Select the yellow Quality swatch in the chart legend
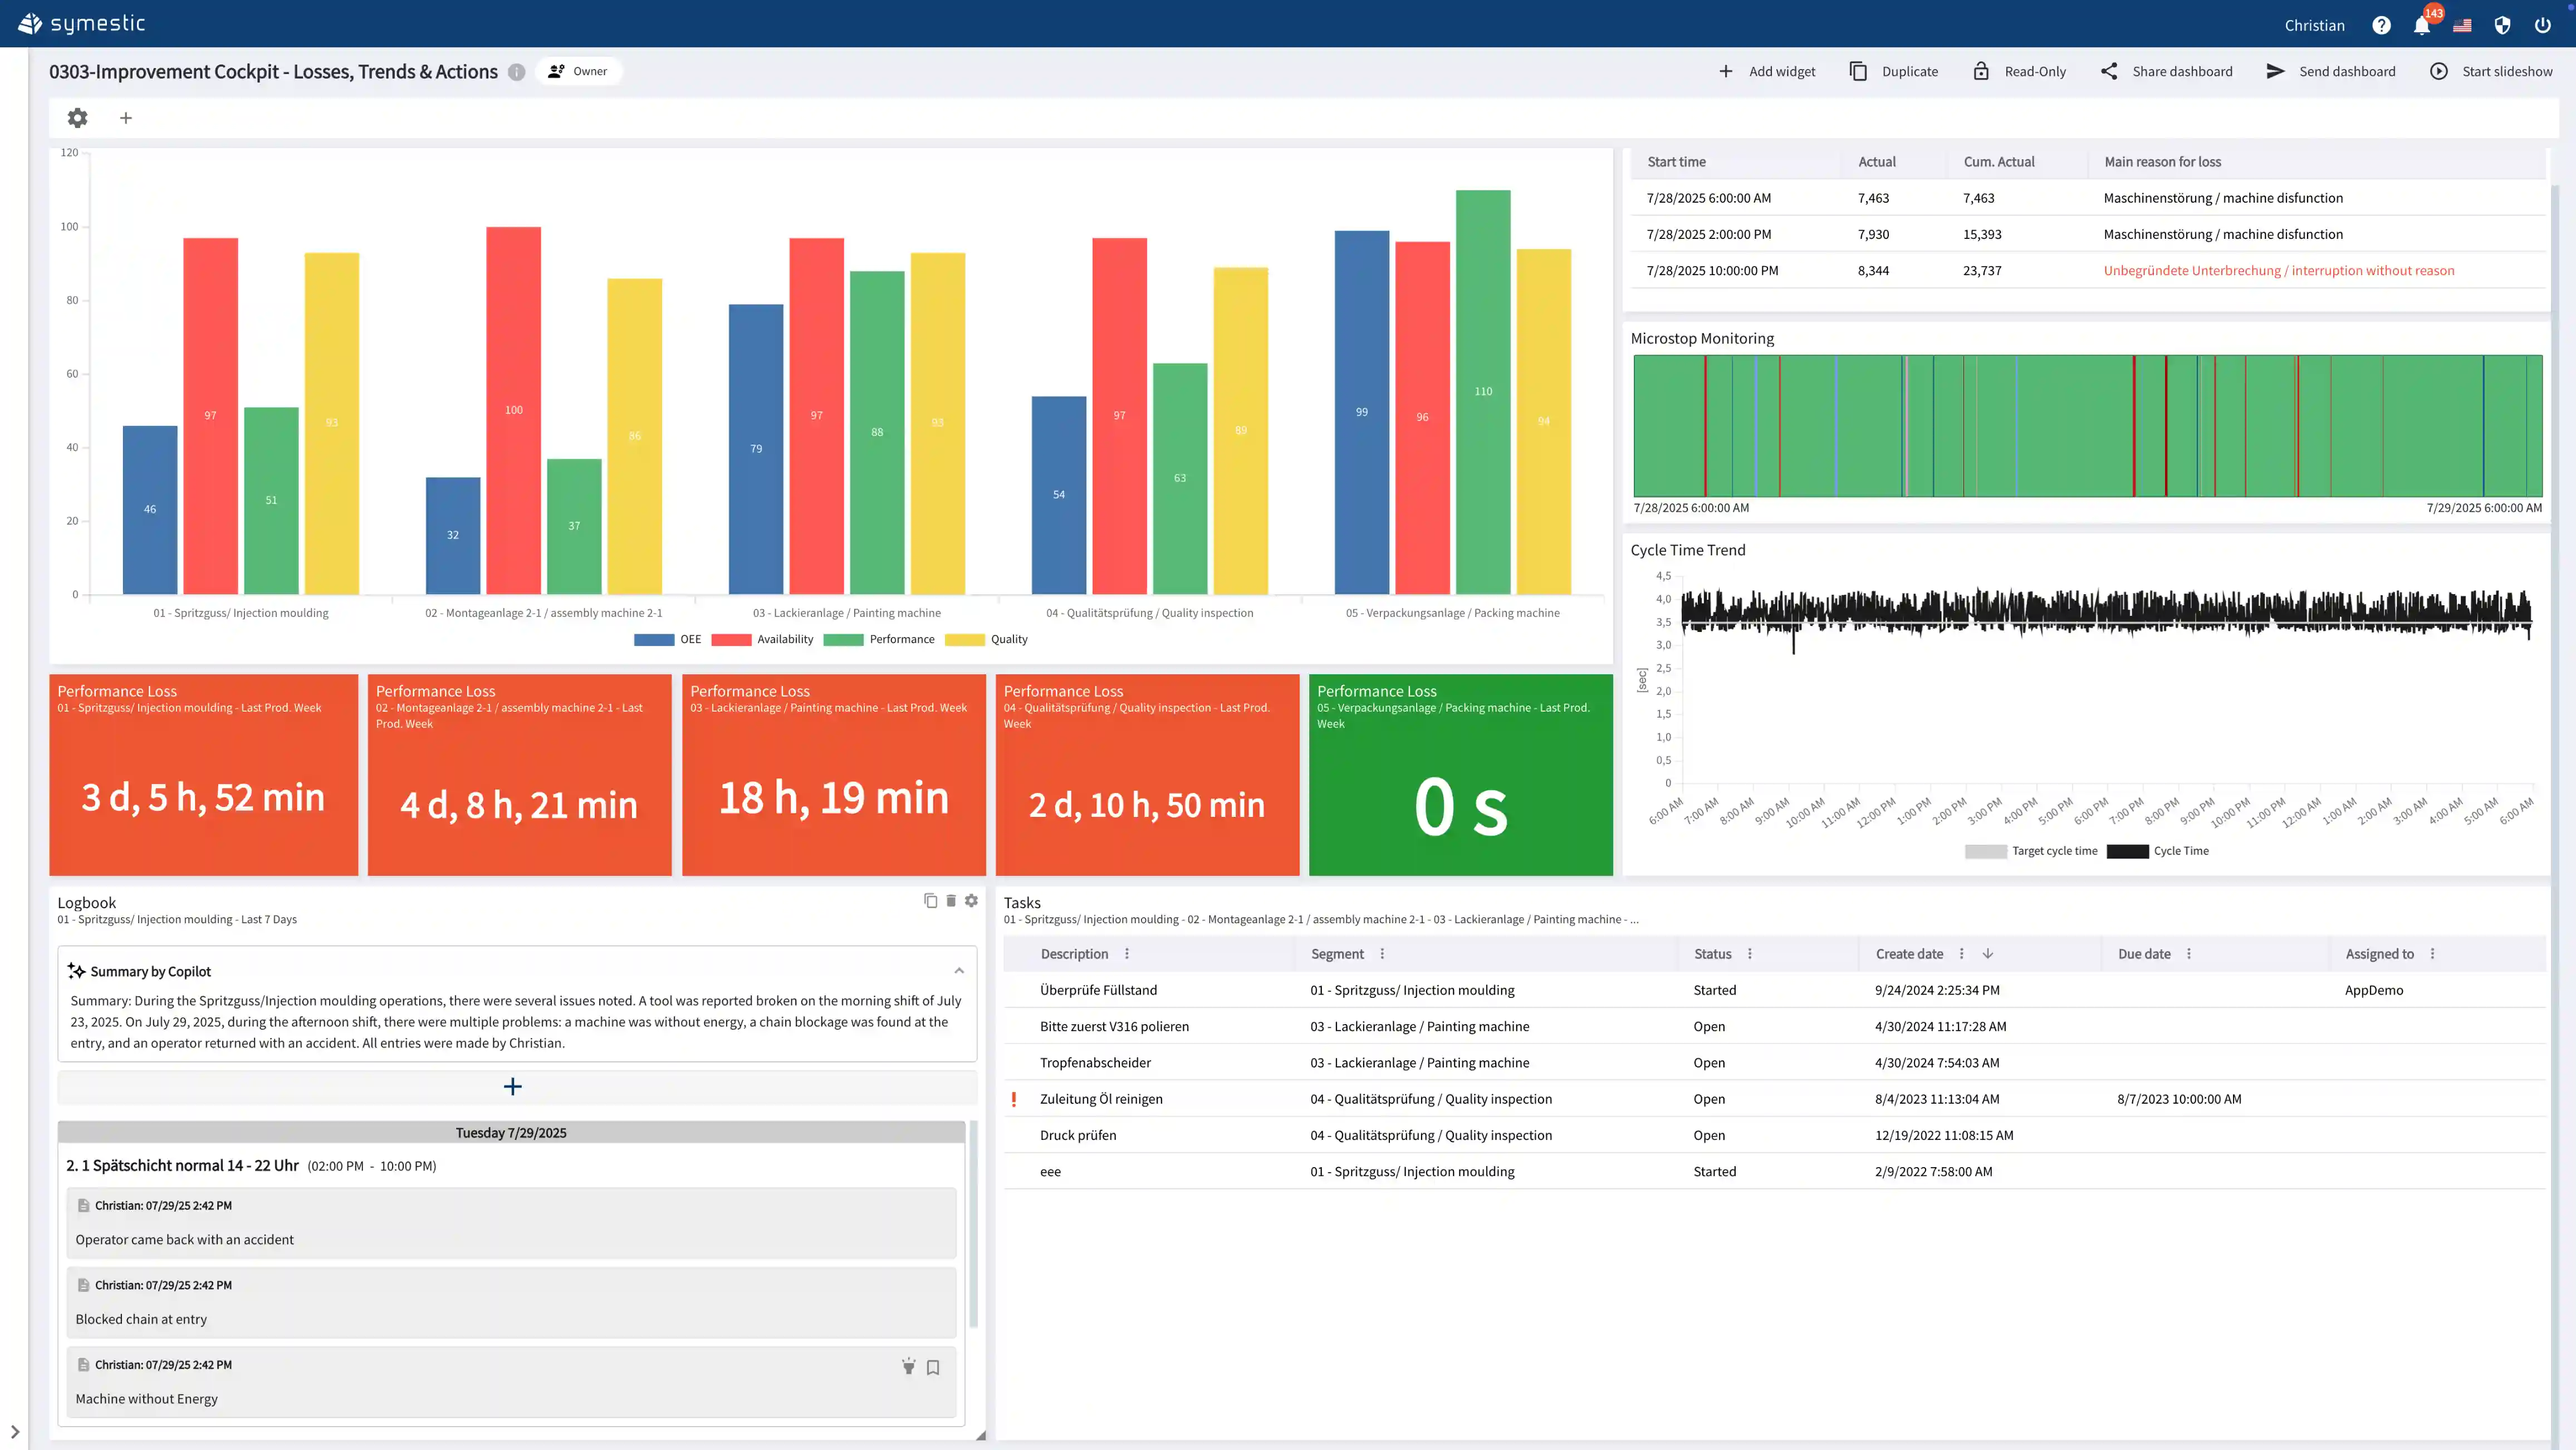This screenshot has width=2576, height=1450. tap(963, 639)
